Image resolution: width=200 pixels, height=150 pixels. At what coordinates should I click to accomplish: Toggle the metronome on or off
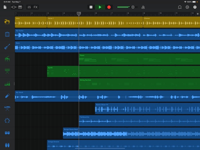(143, 7)
